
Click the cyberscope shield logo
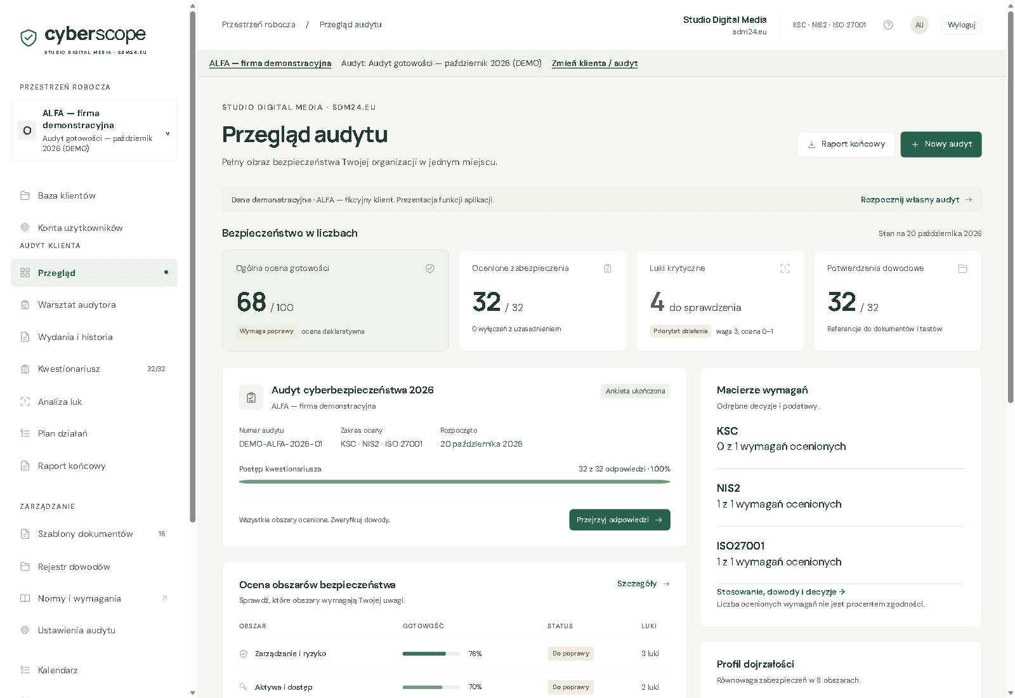29,38
